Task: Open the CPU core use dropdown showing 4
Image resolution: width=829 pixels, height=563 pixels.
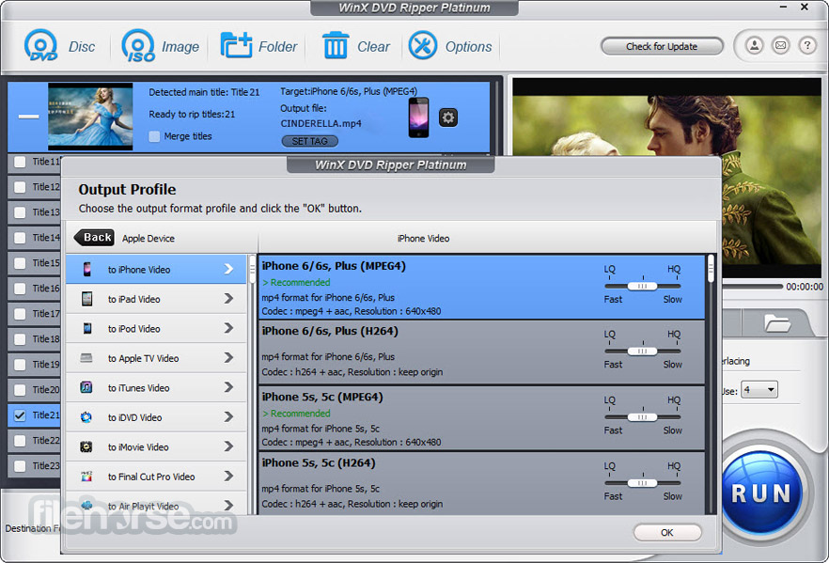Action: point(759,390)
